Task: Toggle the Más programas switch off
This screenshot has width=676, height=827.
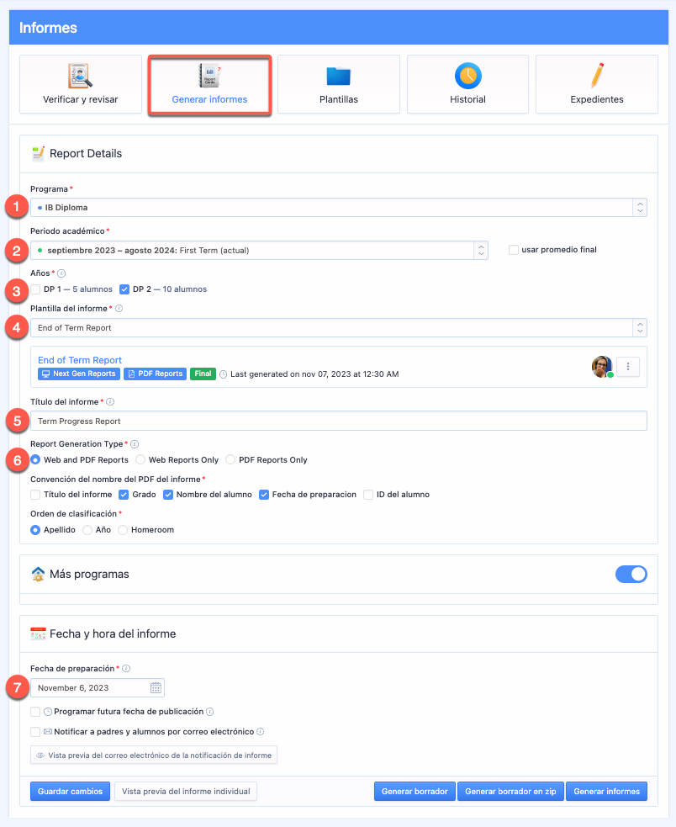Action: (x=631, y=574)
